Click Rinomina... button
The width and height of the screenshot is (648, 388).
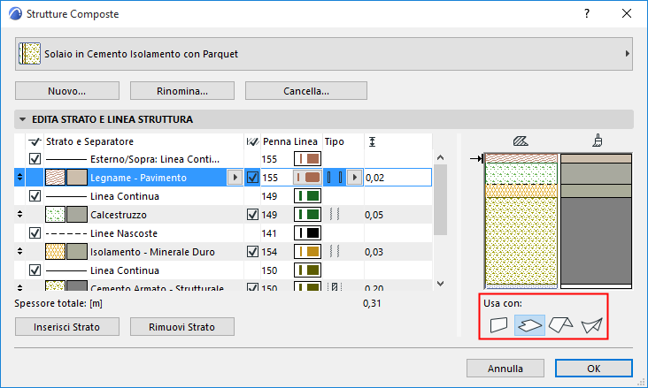coord(182,91)
